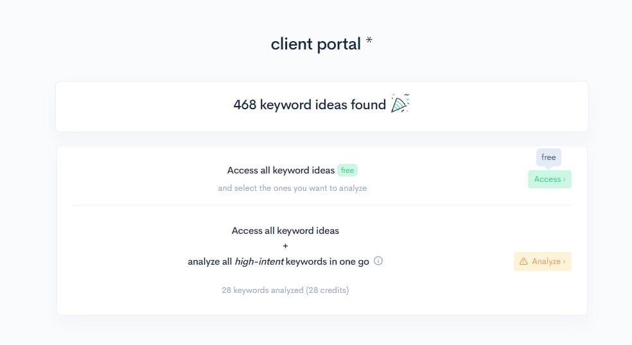Click Access all keyword ideas above plus sign
Image resolution: width=632 pixels, height=345 pixels.
[285, 231]
